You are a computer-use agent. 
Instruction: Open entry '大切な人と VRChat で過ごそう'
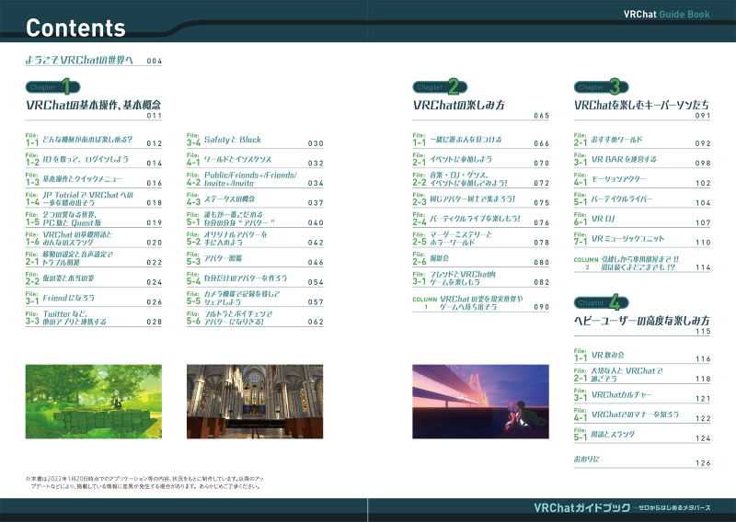click(641, 375)
